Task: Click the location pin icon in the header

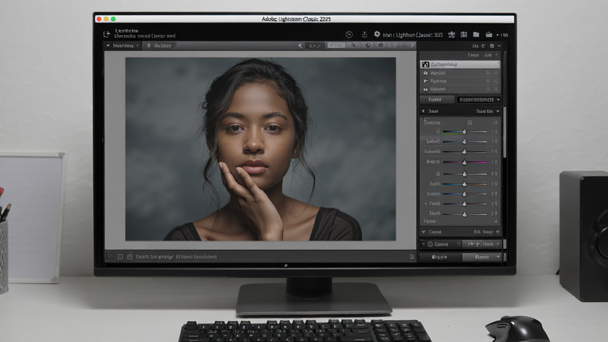Action: 377,34
